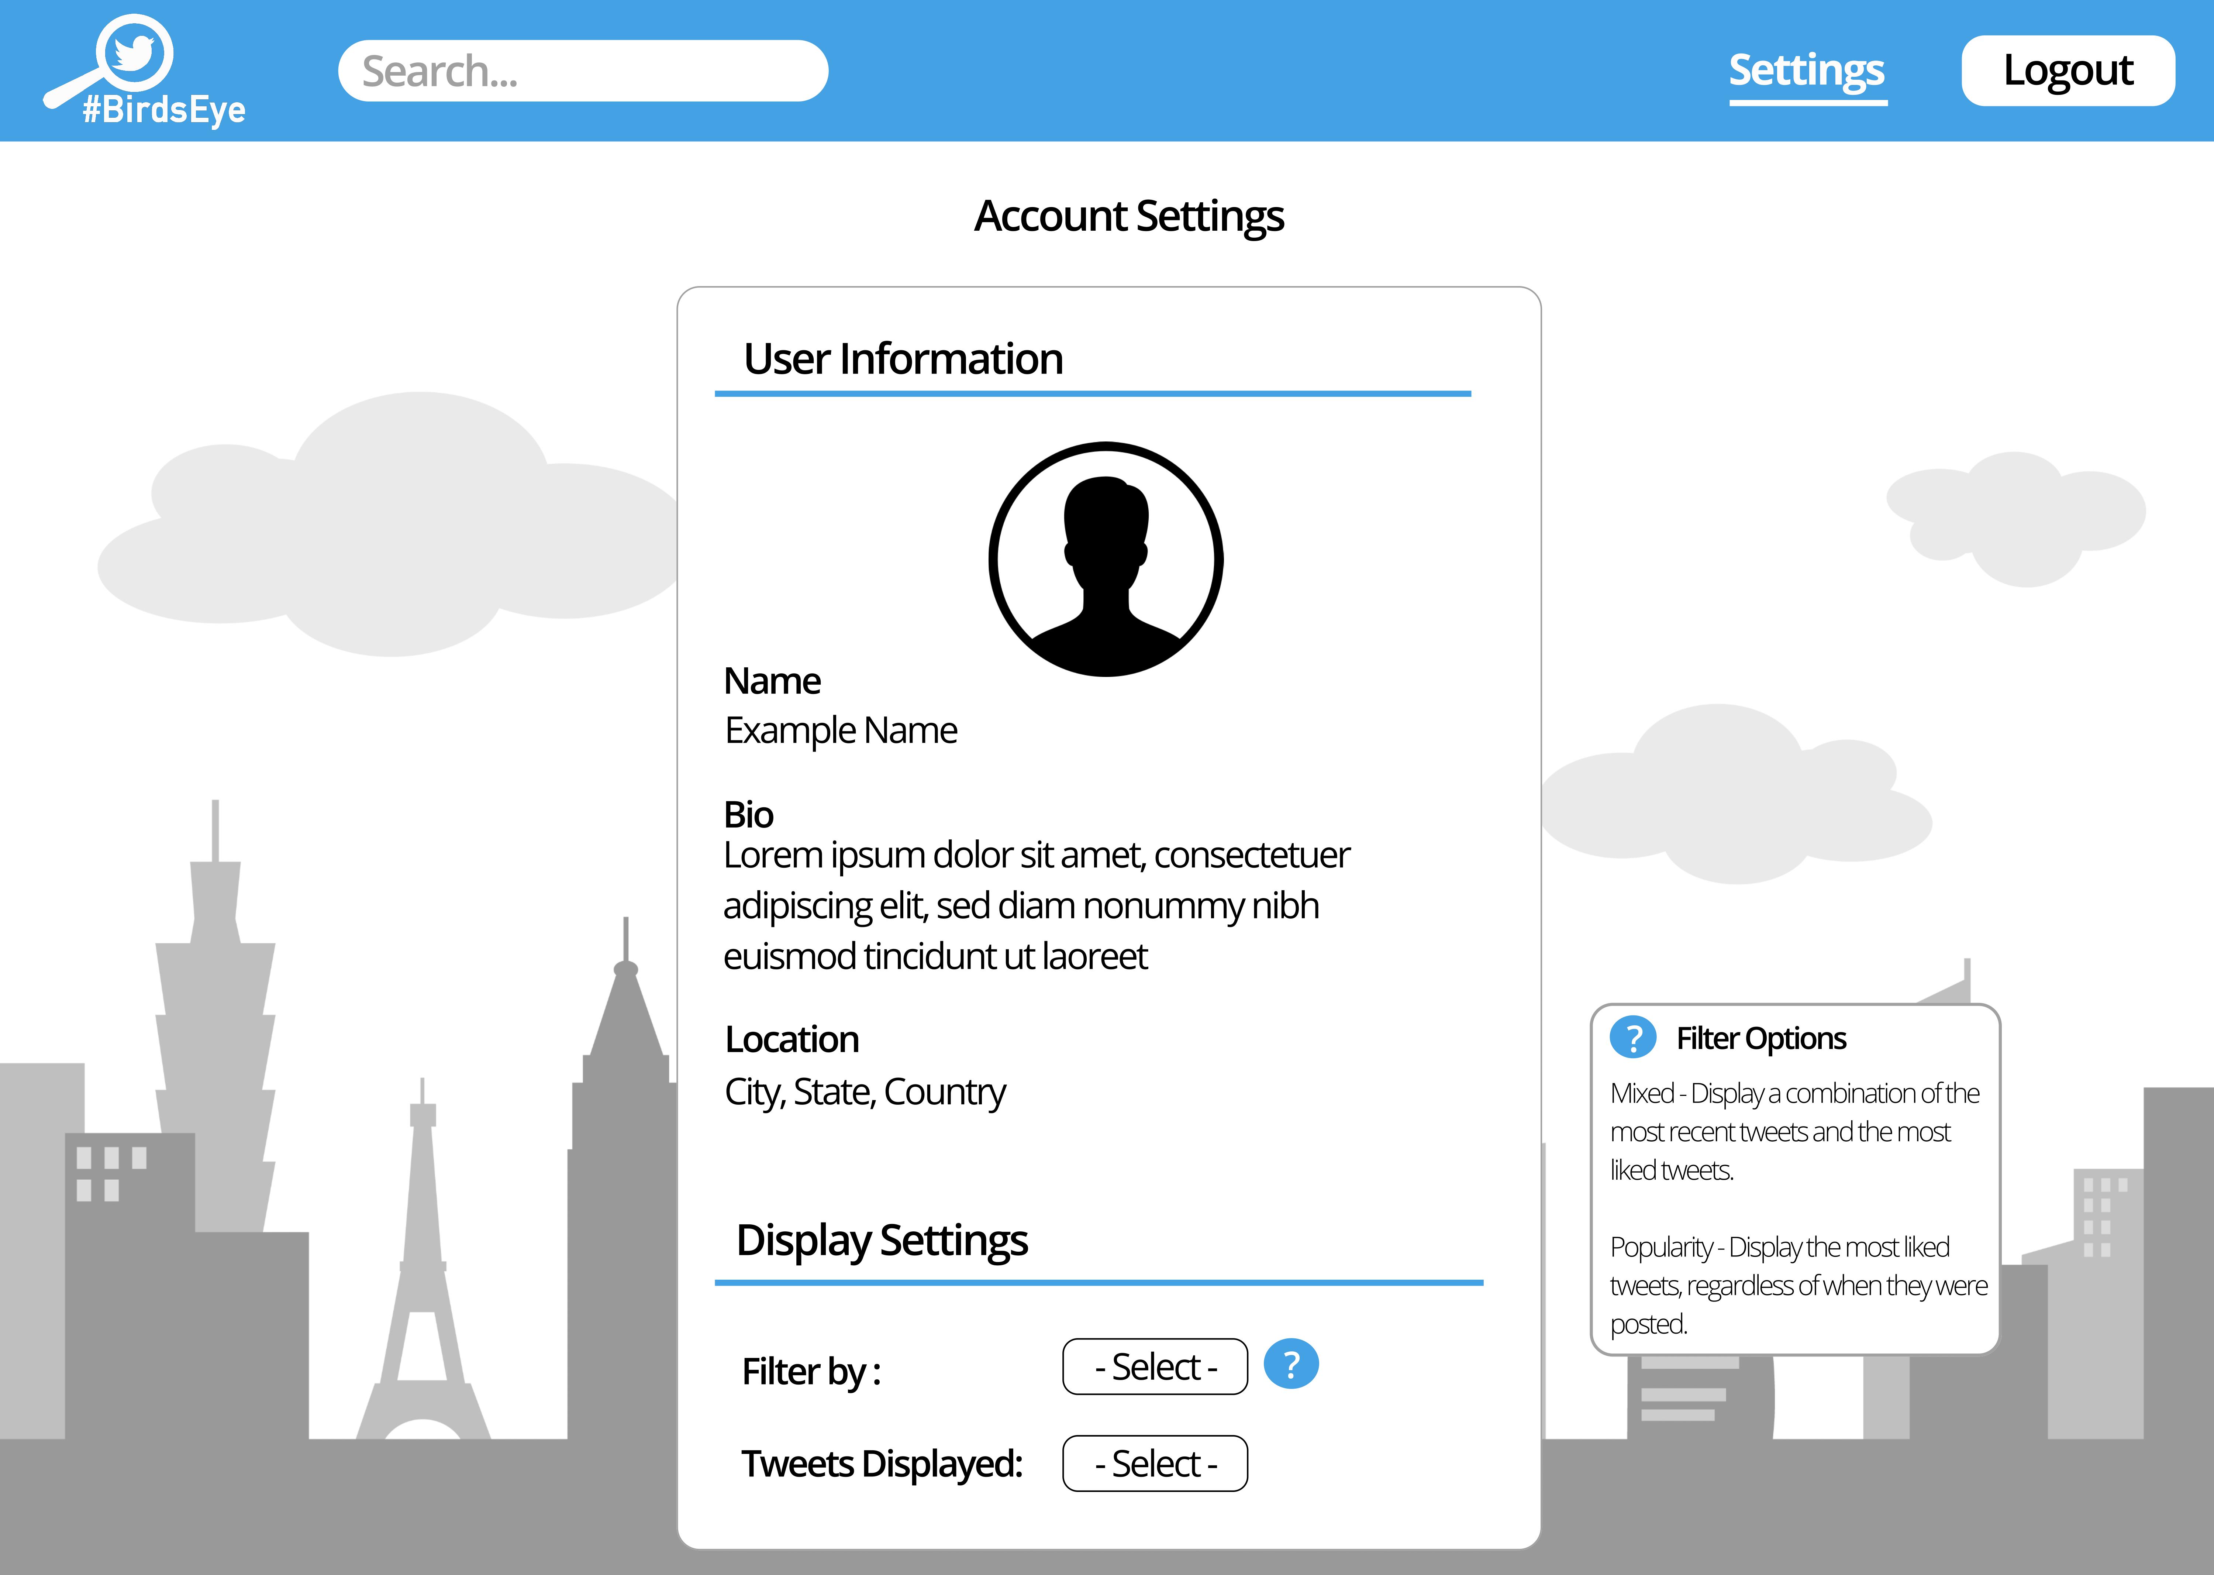This screenshot has width=2214, height=1575.
Task: Click the User Information section heading
Action: pos(903,359)
